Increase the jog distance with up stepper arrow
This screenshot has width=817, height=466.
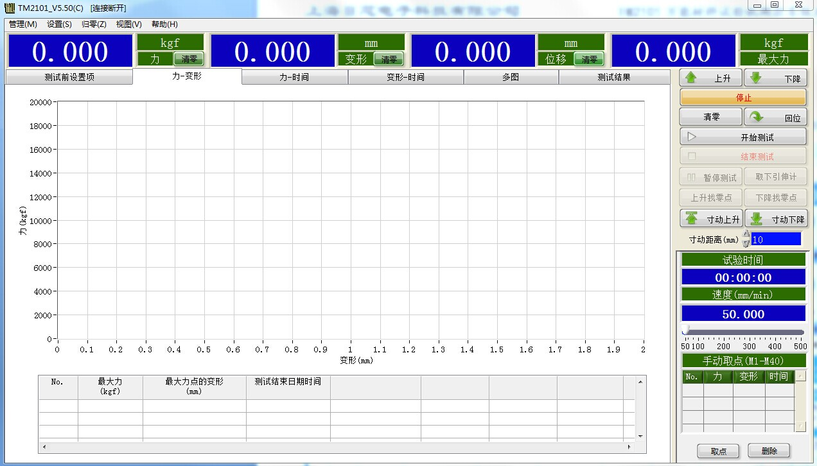tap(746, 235)
